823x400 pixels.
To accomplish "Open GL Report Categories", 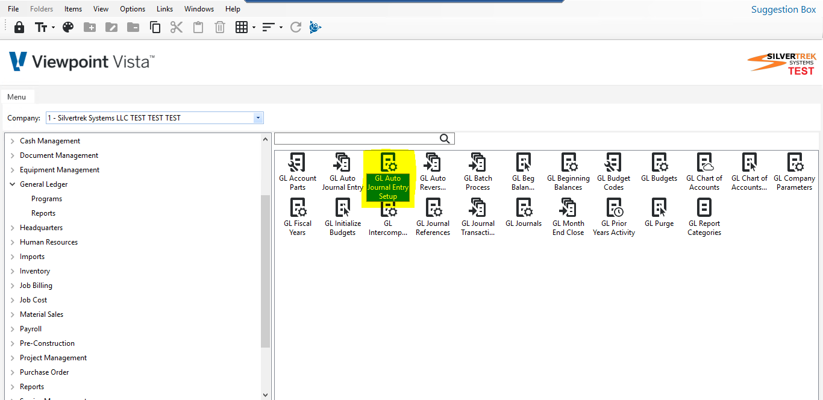I will (x=704, y=217).
